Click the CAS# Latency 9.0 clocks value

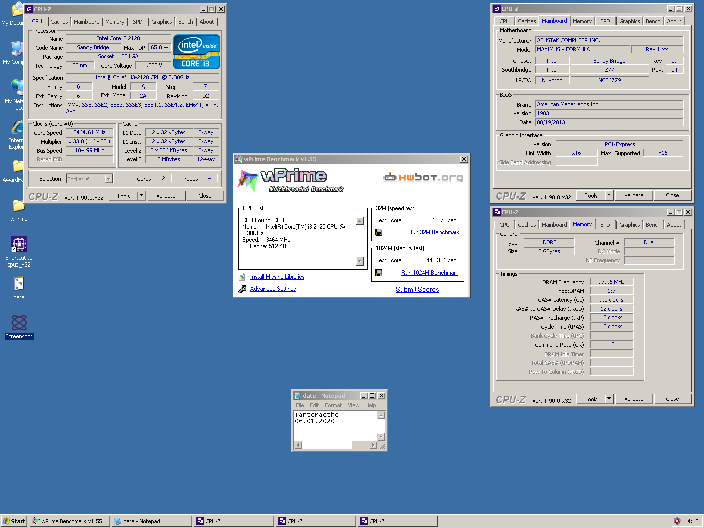click(x=611, y=300)
